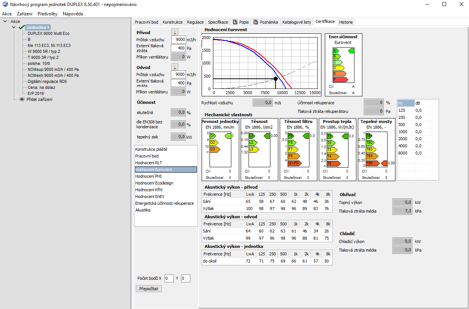Select Digitální regulace RD5 tree item

[x=47, y=81]
